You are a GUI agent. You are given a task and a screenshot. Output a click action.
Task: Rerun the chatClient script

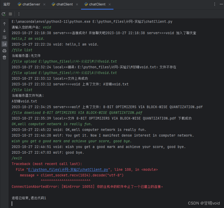point(4,14)
